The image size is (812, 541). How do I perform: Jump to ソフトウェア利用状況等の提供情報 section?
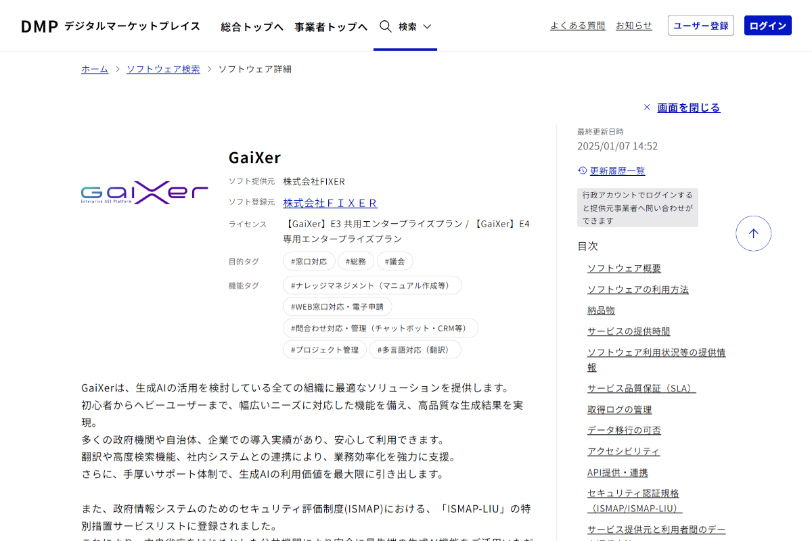click(x=656, y=360)
